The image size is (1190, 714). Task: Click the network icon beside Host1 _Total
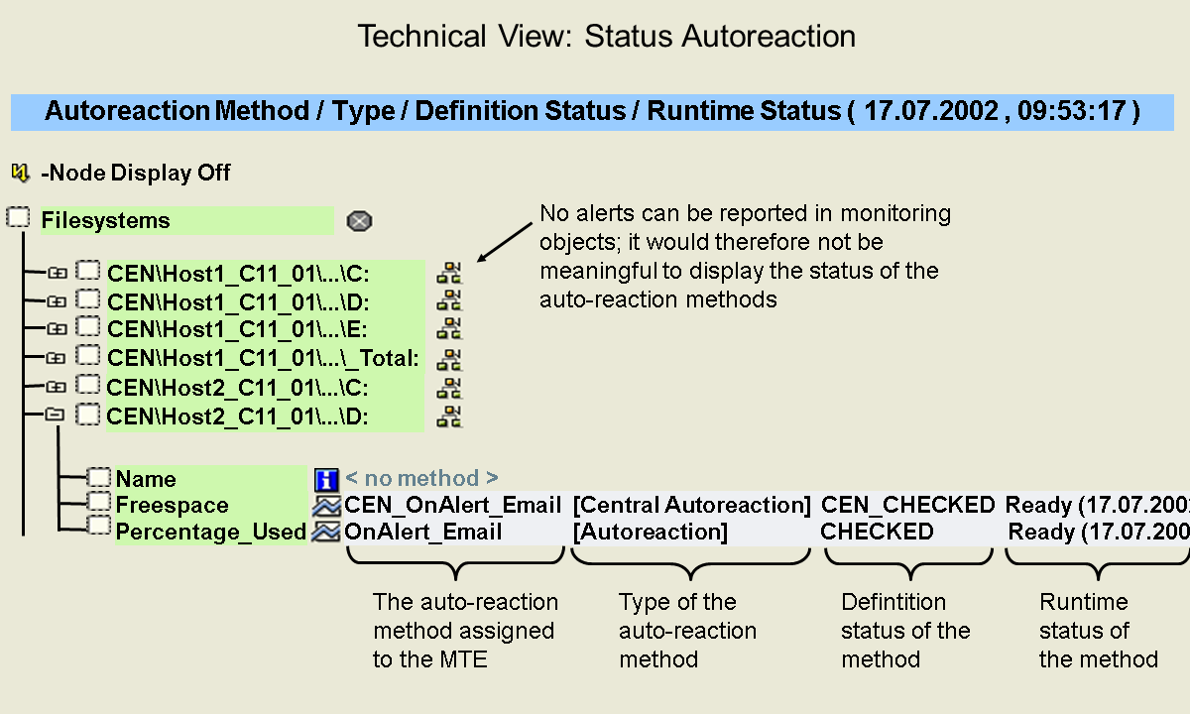(450, 358)
